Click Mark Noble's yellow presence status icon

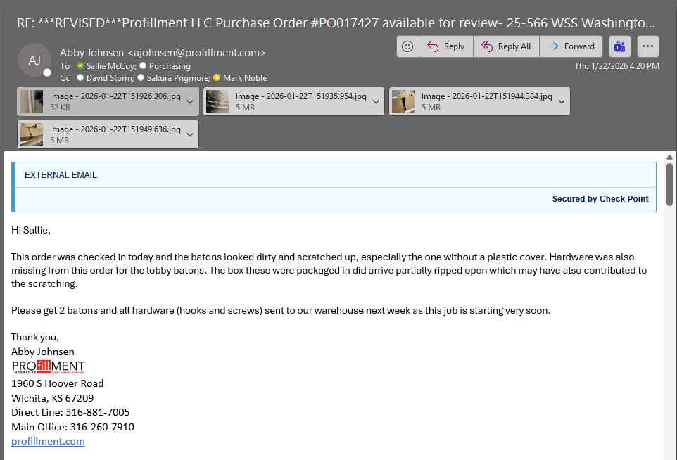[217, 77]
